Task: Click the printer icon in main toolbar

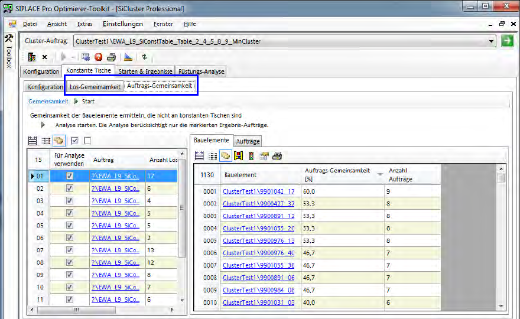Action: pos(110,57)
